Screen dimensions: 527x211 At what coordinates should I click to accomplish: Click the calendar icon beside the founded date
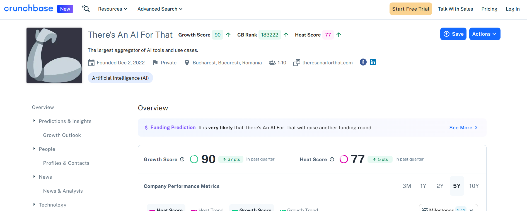[x=91, y=63]
